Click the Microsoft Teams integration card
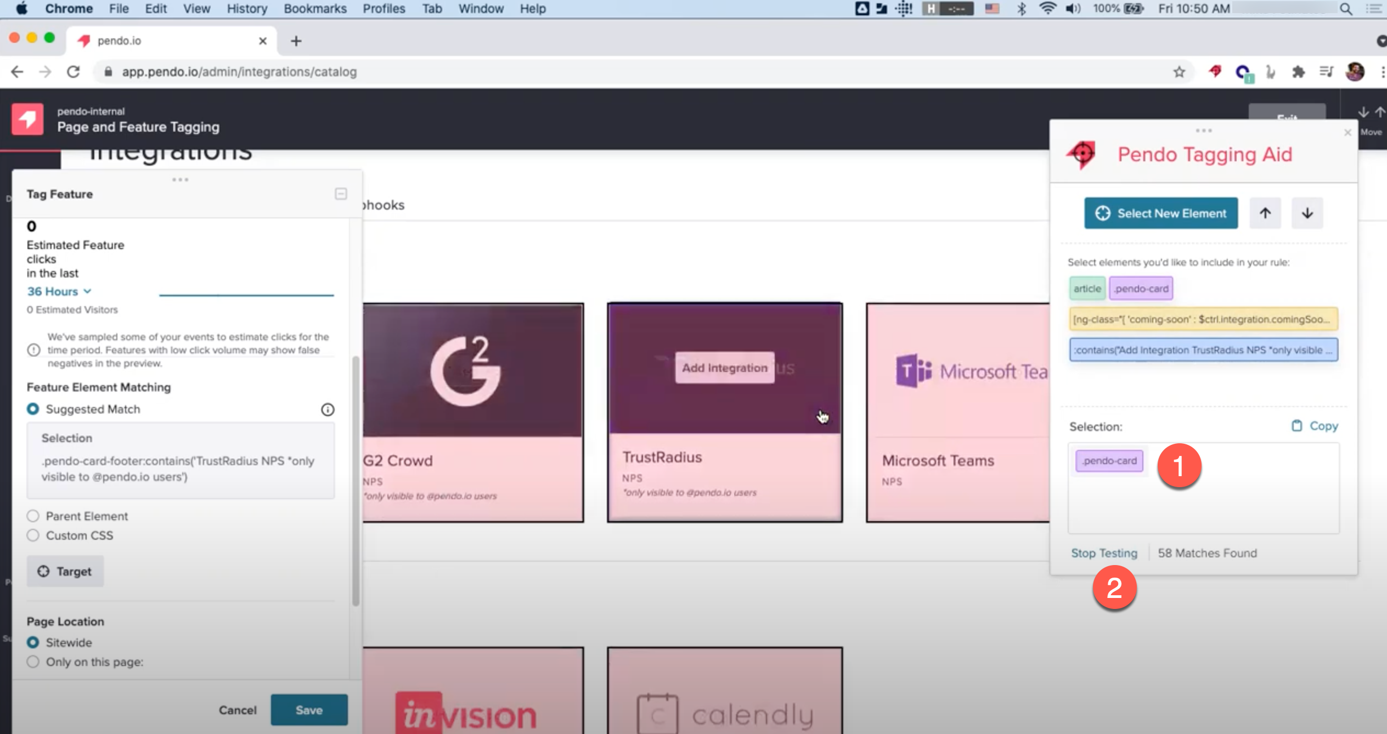This screenshot has width=1387, height=734. pos(958,413)
